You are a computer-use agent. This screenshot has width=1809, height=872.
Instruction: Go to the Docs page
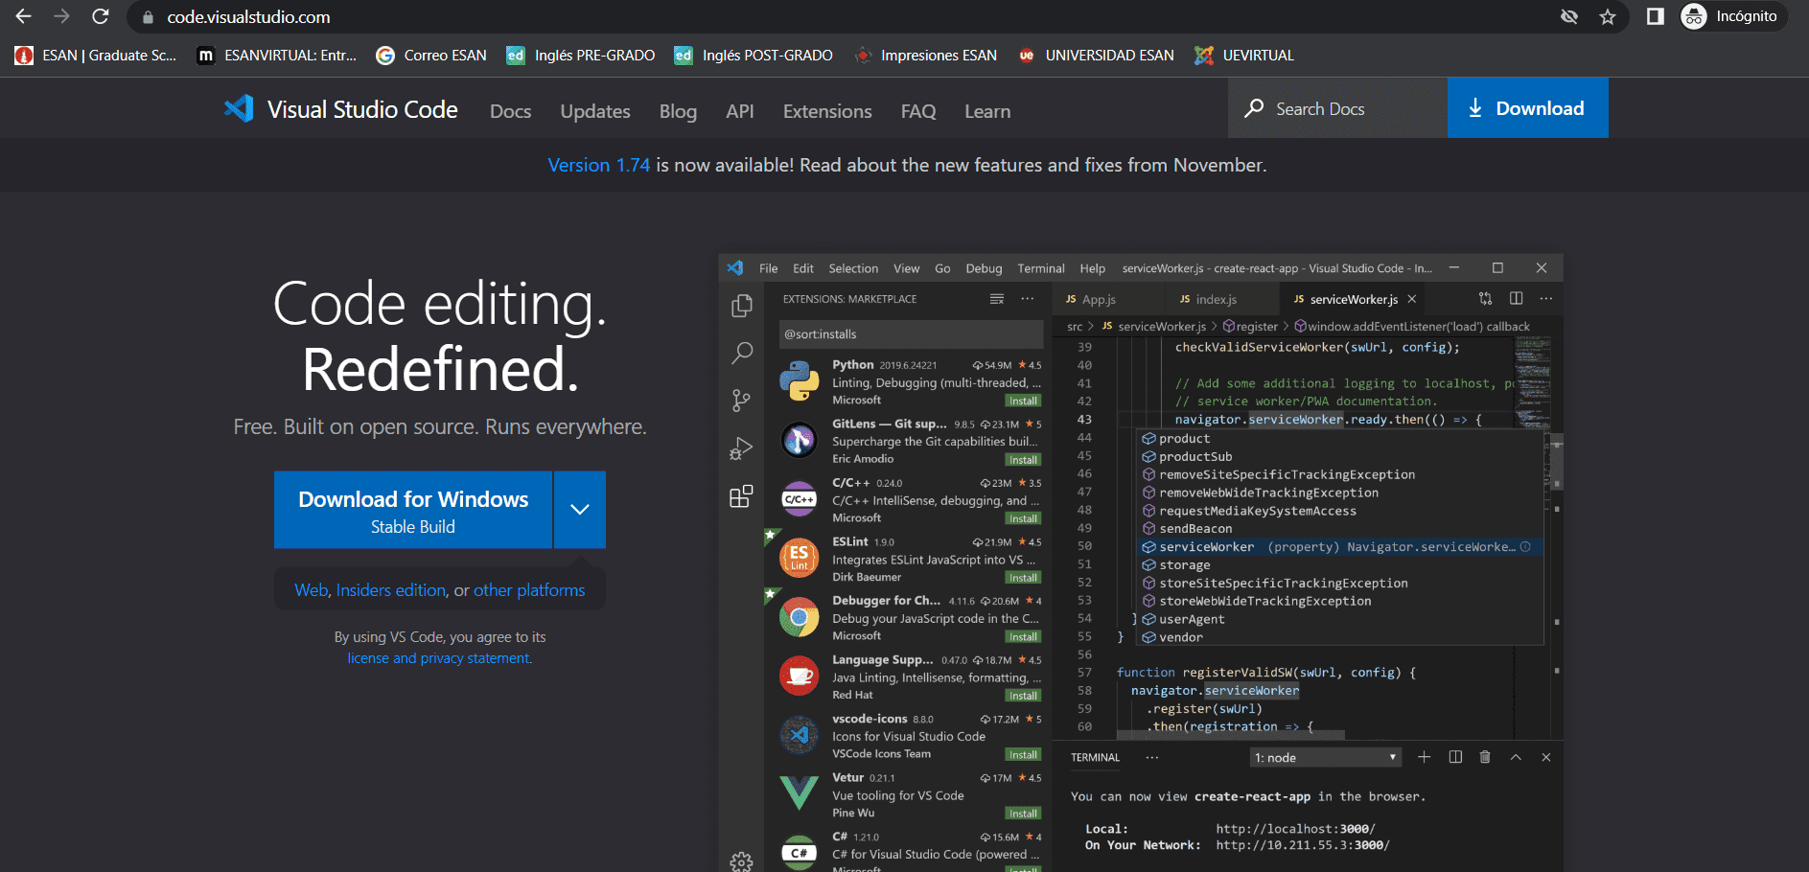tap(510, 111)
